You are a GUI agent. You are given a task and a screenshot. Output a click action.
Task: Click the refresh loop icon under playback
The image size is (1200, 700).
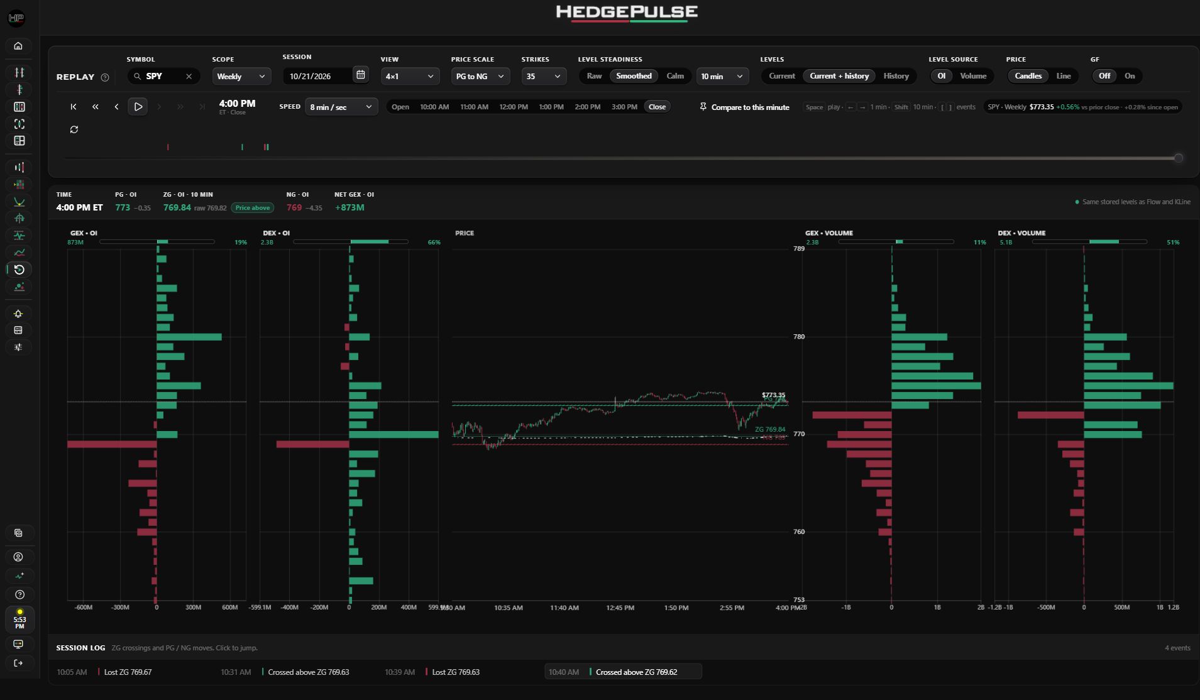[x=74, y=129]
